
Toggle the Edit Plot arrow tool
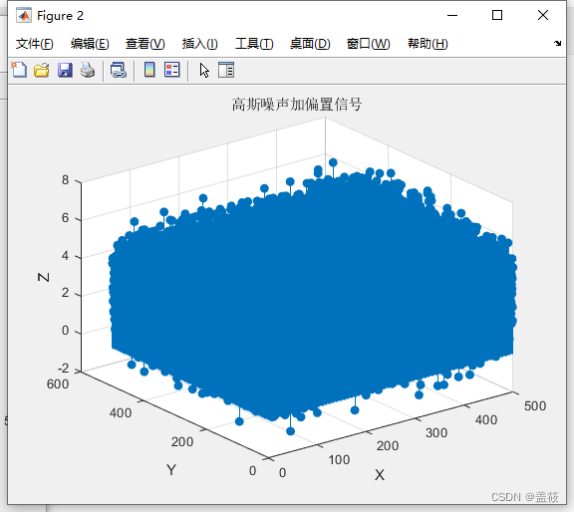[x=204, y=70]
